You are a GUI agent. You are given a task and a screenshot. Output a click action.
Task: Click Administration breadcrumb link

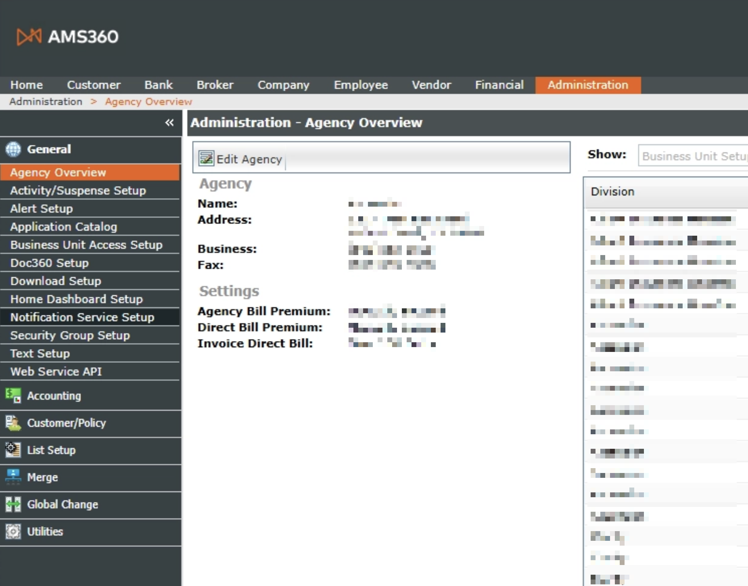[46, 102]
